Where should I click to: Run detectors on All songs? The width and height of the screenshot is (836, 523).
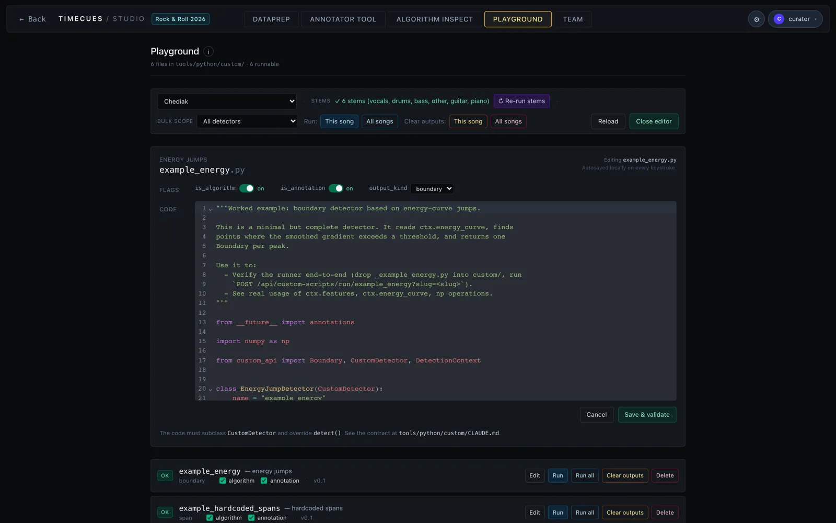pos(380,121)
